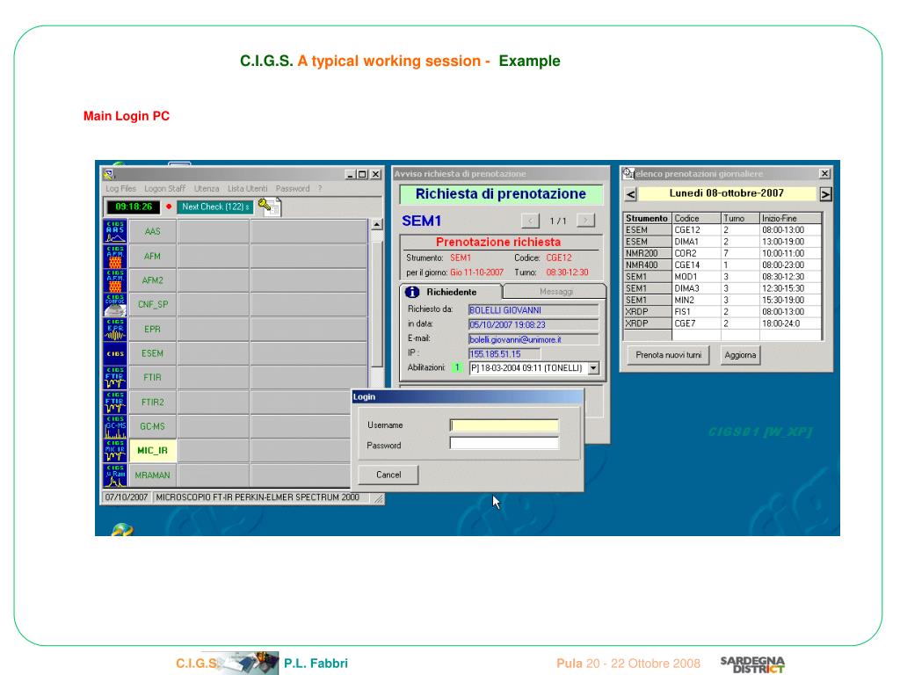
Task: Select the MRAMAN instrument button
Action: tap(152, 475)
